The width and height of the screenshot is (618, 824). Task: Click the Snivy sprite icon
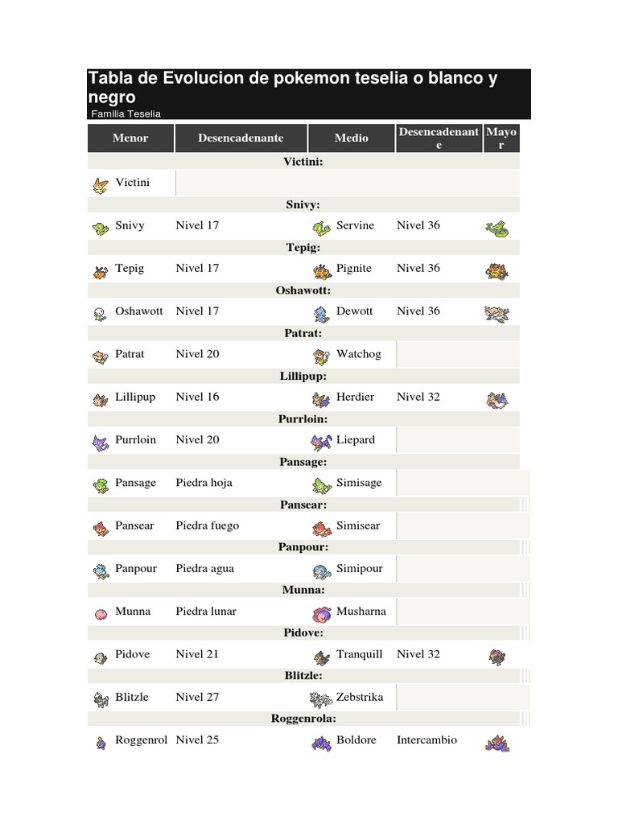pyautogui.click(x=101, y=227)
